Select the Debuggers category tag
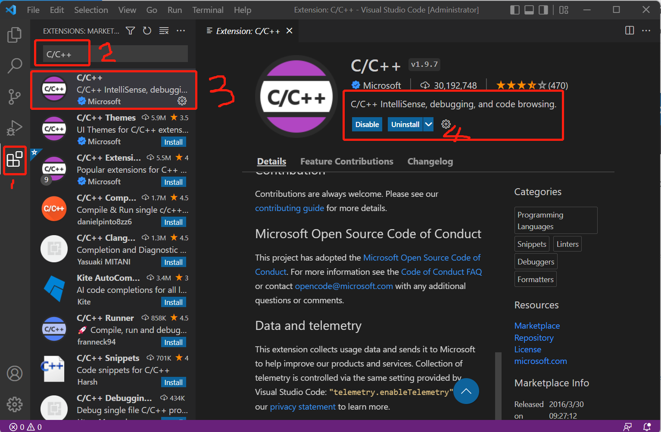 coord(536,261)
